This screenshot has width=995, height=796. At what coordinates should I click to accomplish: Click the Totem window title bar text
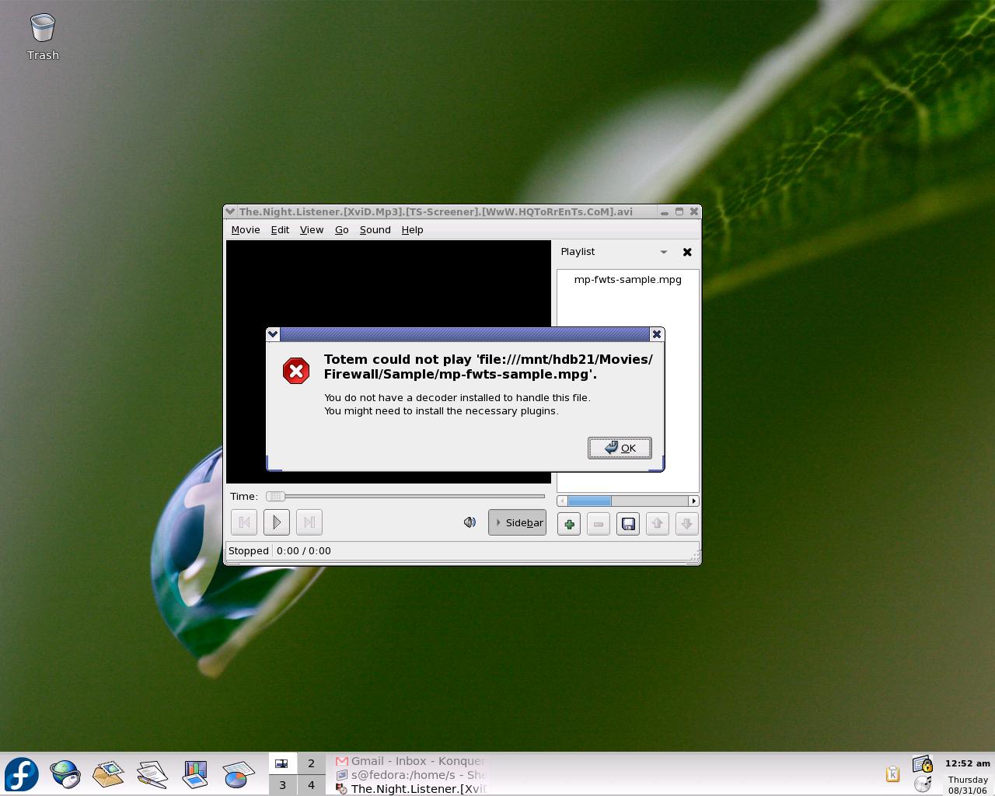click(436, 211)
